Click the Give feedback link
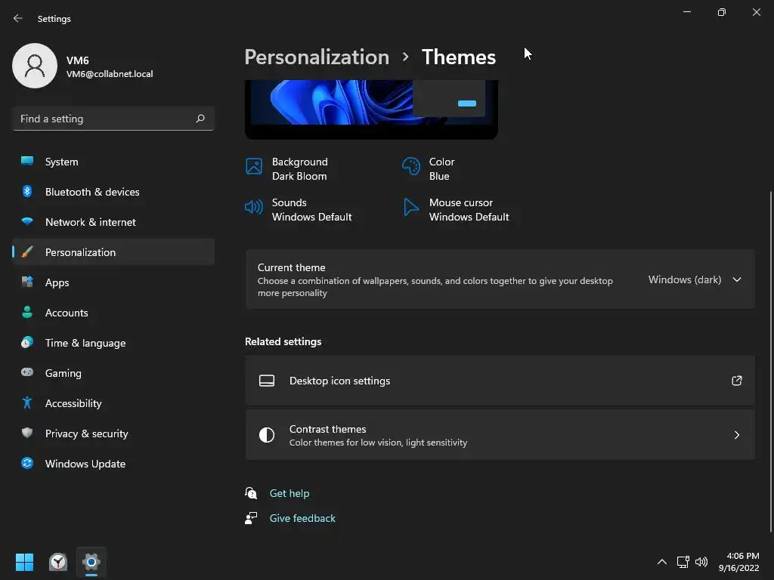The height and width of the screenshot is (580, 774). coord(302,518)
